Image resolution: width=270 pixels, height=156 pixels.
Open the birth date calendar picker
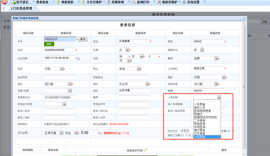pos(78,59)
